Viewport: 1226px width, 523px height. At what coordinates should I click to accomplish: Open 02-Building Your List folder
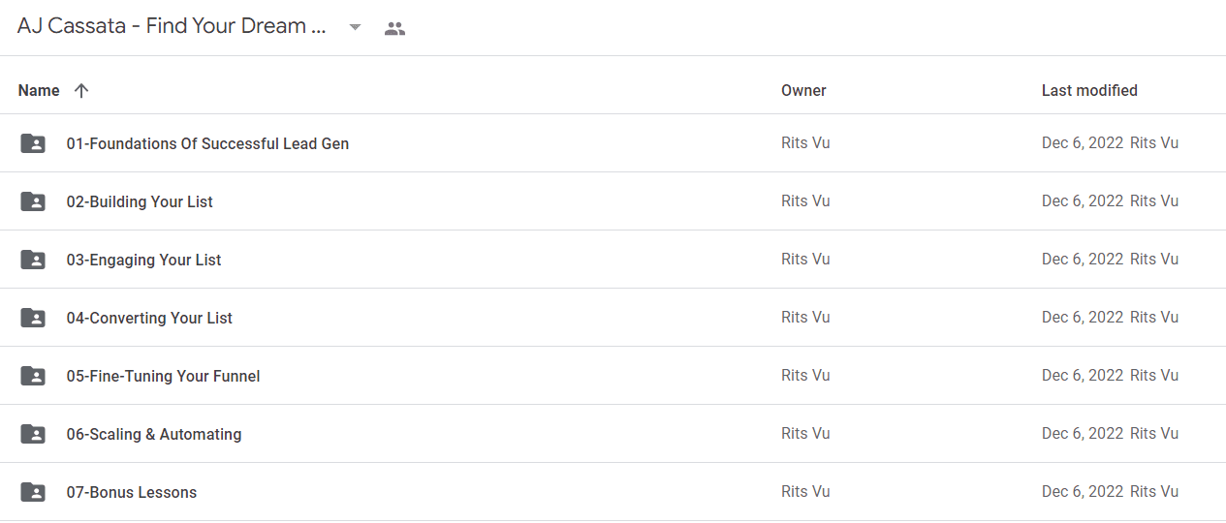(x=140, y=201)
